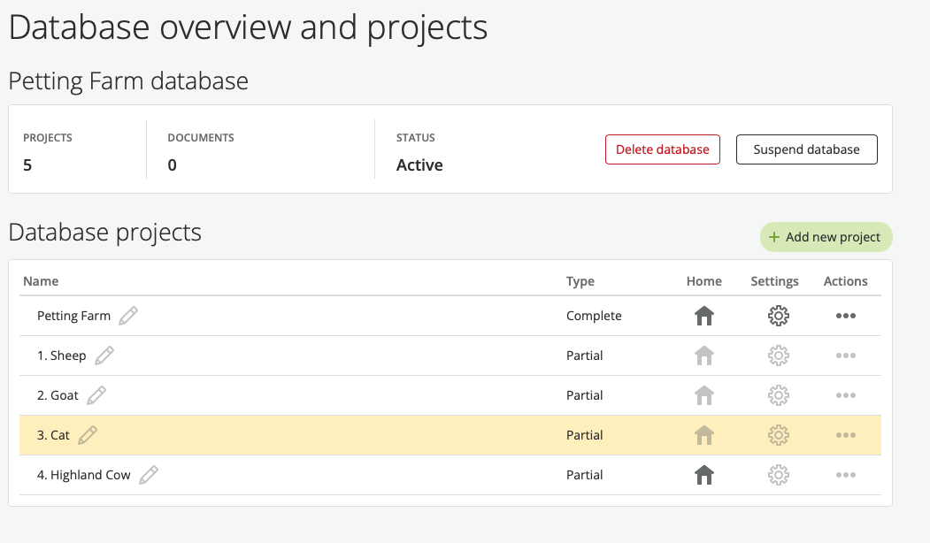Image resolution: width=930 pixels, height=543 pixels.
Task: Select the 1. Sheep project name
Action: coord(62,356)
